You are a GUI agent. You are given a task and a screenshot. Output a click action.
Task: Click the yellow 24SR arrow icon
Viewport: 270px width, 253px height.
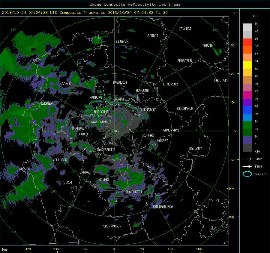tap(247, 159)
